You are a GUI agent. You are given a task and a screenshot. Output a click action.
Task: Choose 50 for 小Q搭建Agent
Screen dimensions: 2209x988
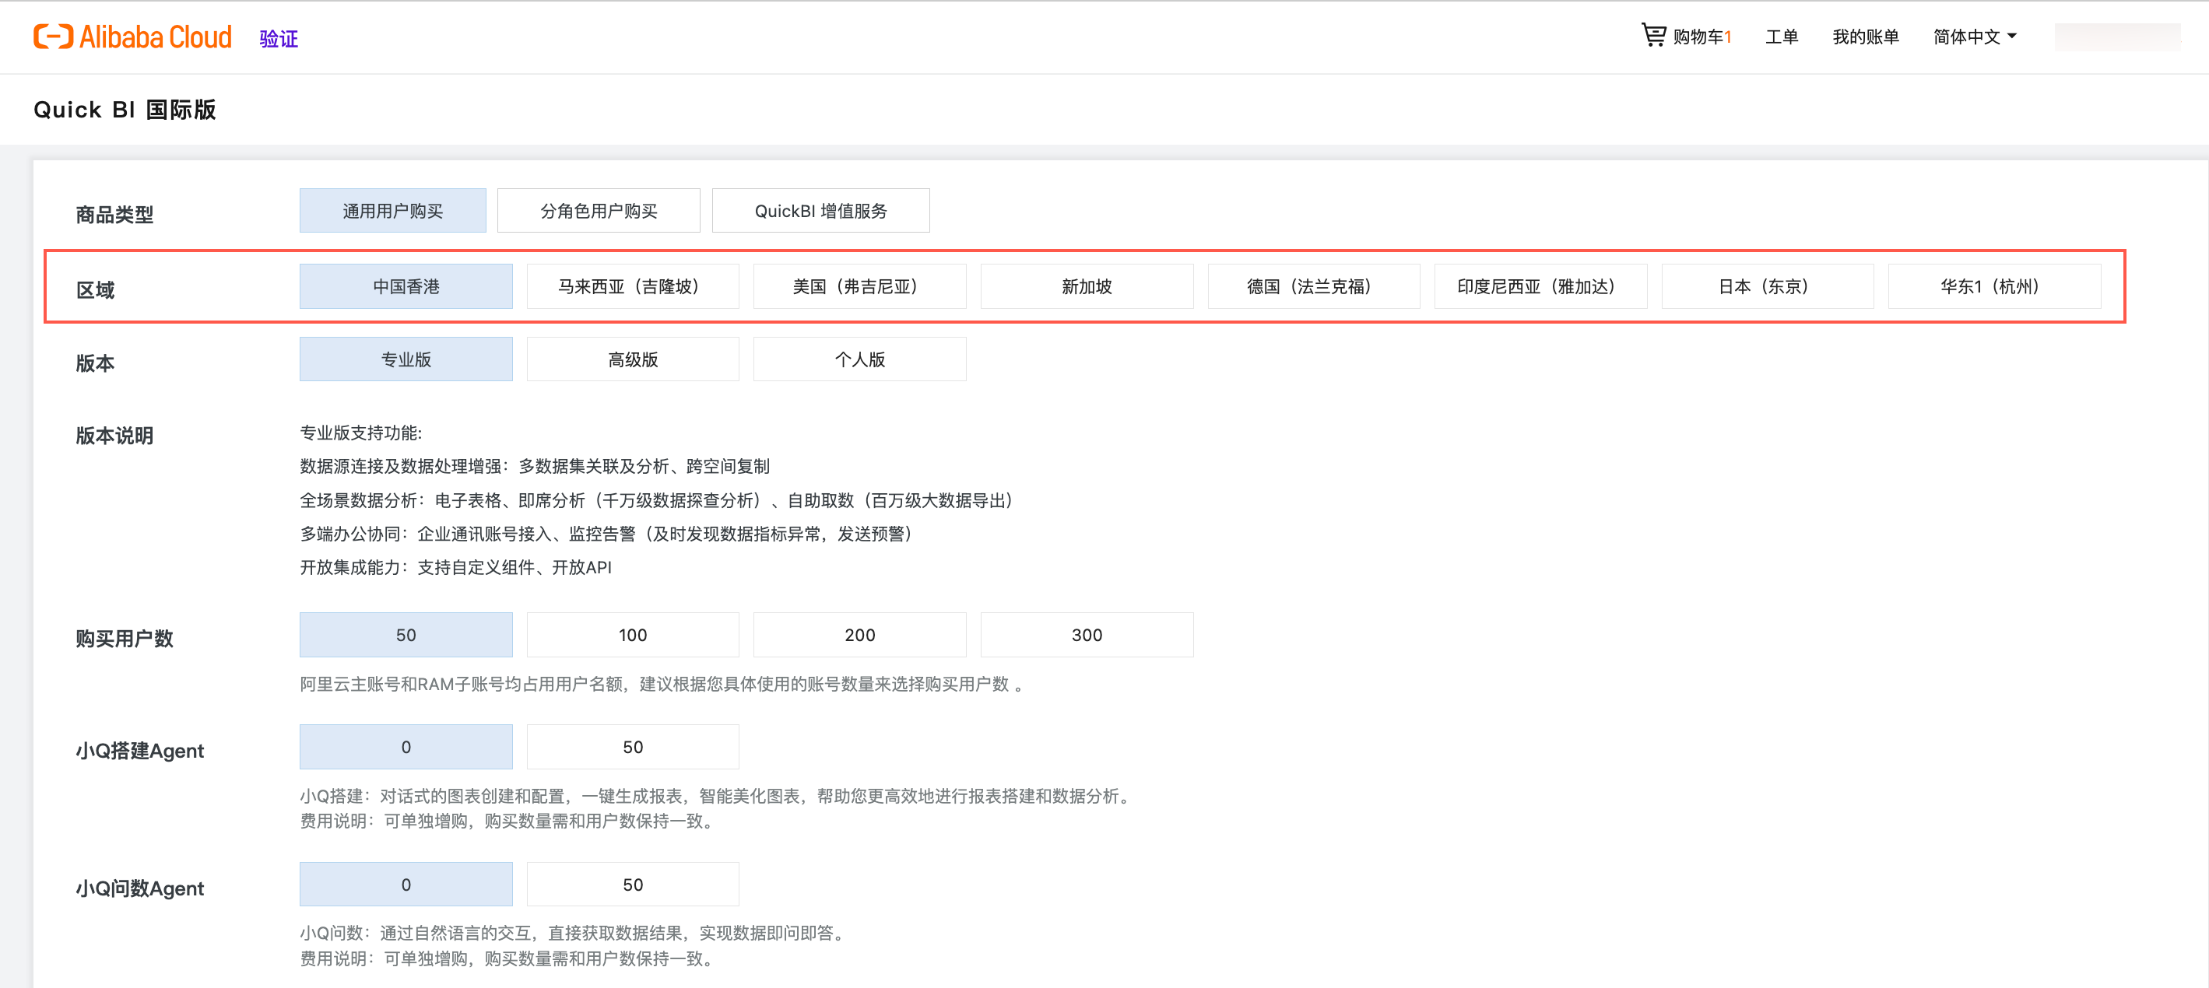632,747
